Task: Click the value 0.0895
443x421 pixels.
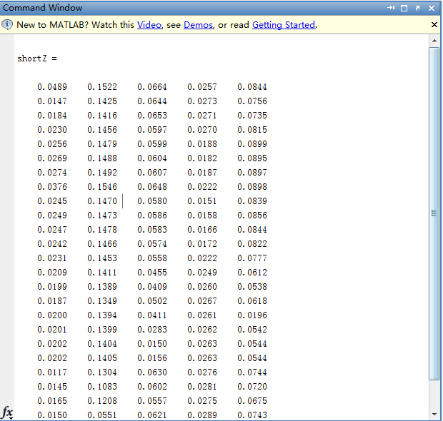Action: 252,158
